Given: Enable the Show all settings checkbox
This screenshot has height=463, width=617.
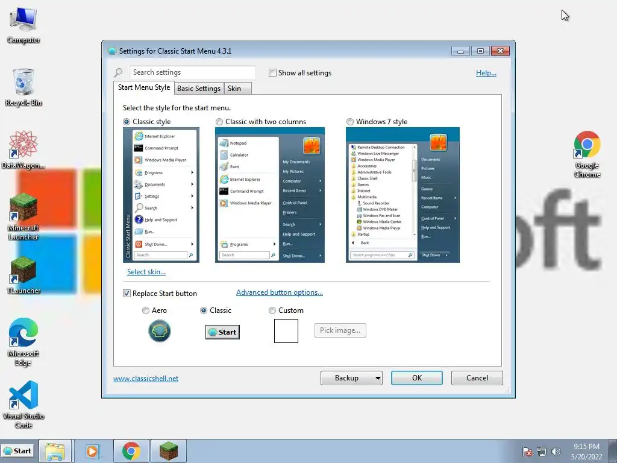Looking at the screenshot, I should [272, 73].
